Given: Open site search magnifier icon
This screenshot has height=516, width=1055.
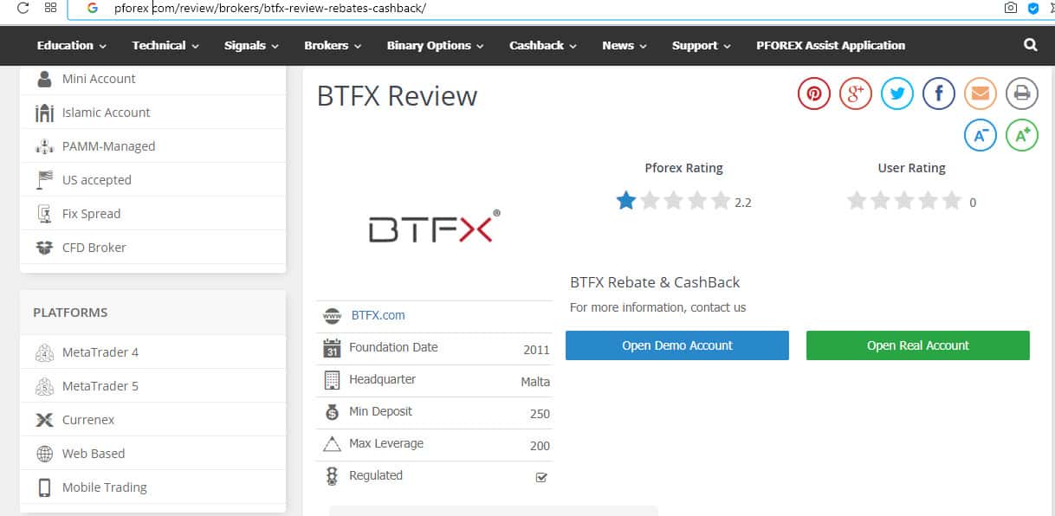Looking at the screenshot, I should (1030, 45).
